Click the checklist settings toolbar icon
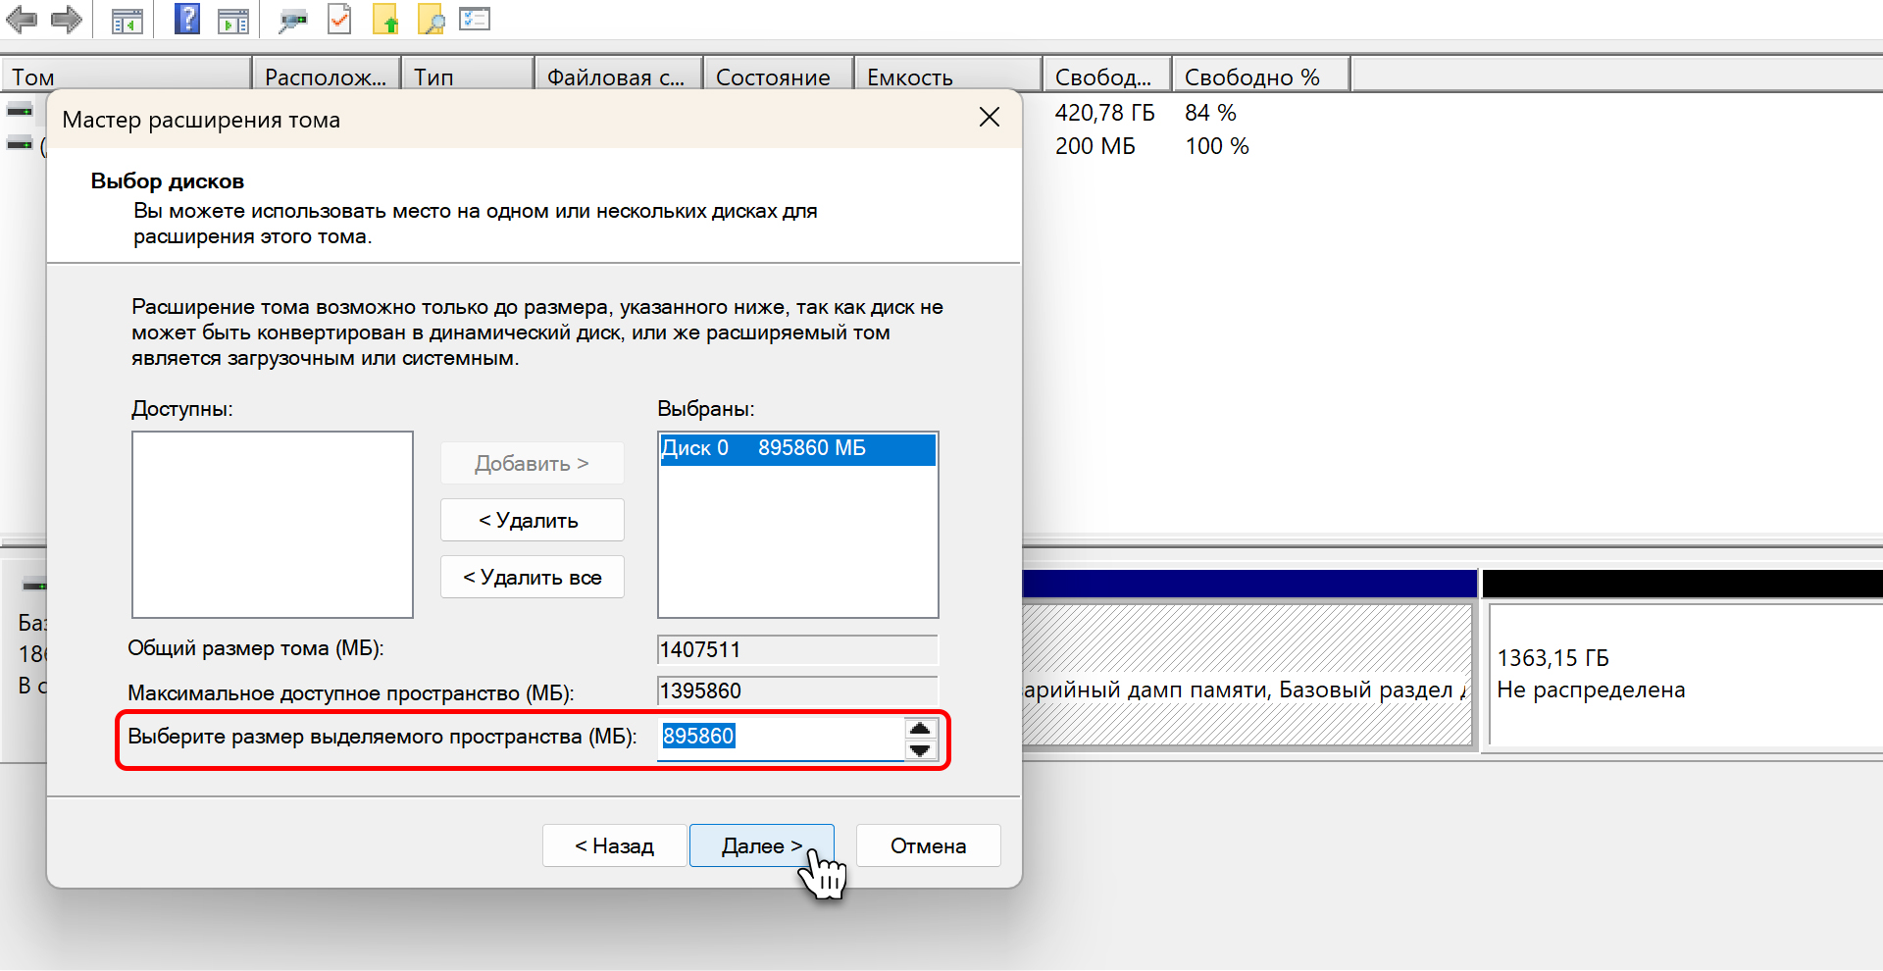 point(475,19)
